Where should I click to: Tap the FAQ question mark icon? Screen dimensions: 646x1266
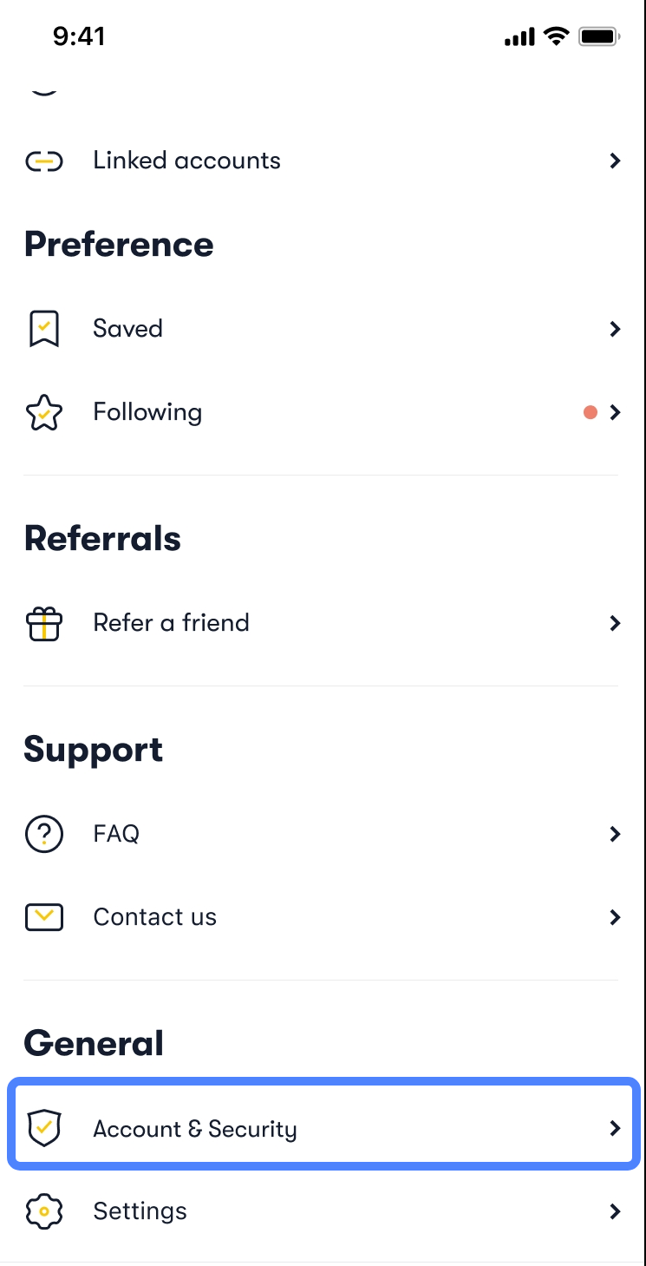tap(43, 835)
